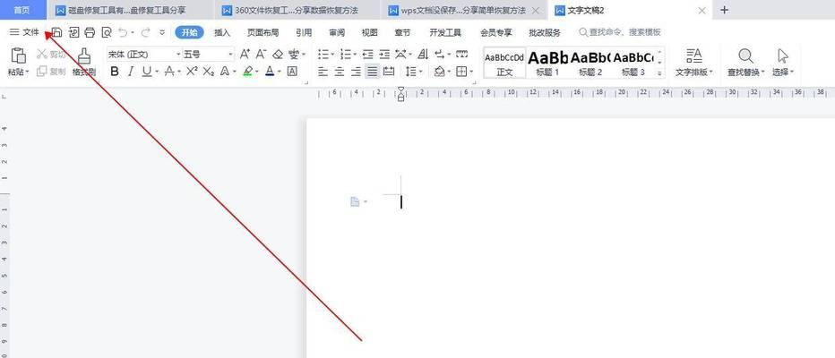Image resolution: width=835 pixels, height=358 pixels.
Task: Open the font size box 五号
Action: click(208, 54)
